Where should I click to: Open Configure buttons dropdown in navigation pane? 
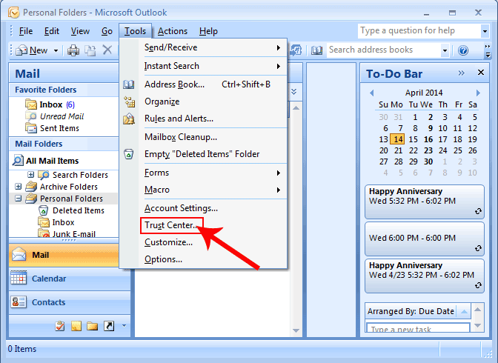124,326
